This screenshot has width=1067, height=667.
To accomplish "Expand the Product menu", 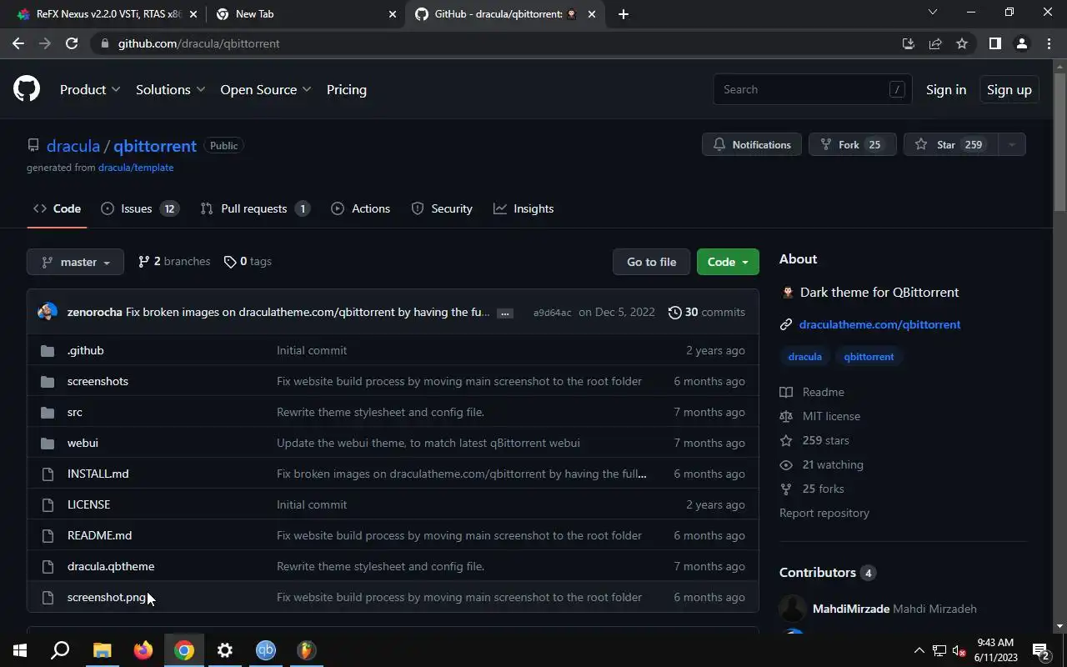I will 90,89.
